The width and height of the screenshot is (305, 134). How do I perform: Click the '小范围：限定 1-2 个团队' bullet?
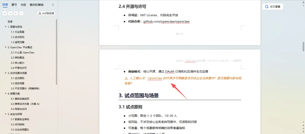[x=152, y=116]
